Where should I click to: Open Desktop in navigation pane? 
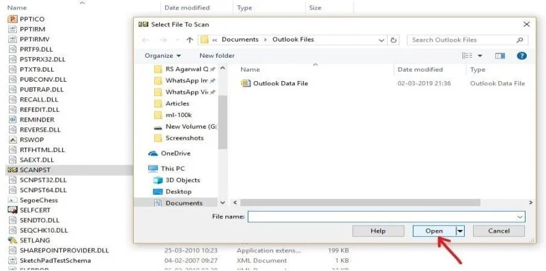coord(173,191)
